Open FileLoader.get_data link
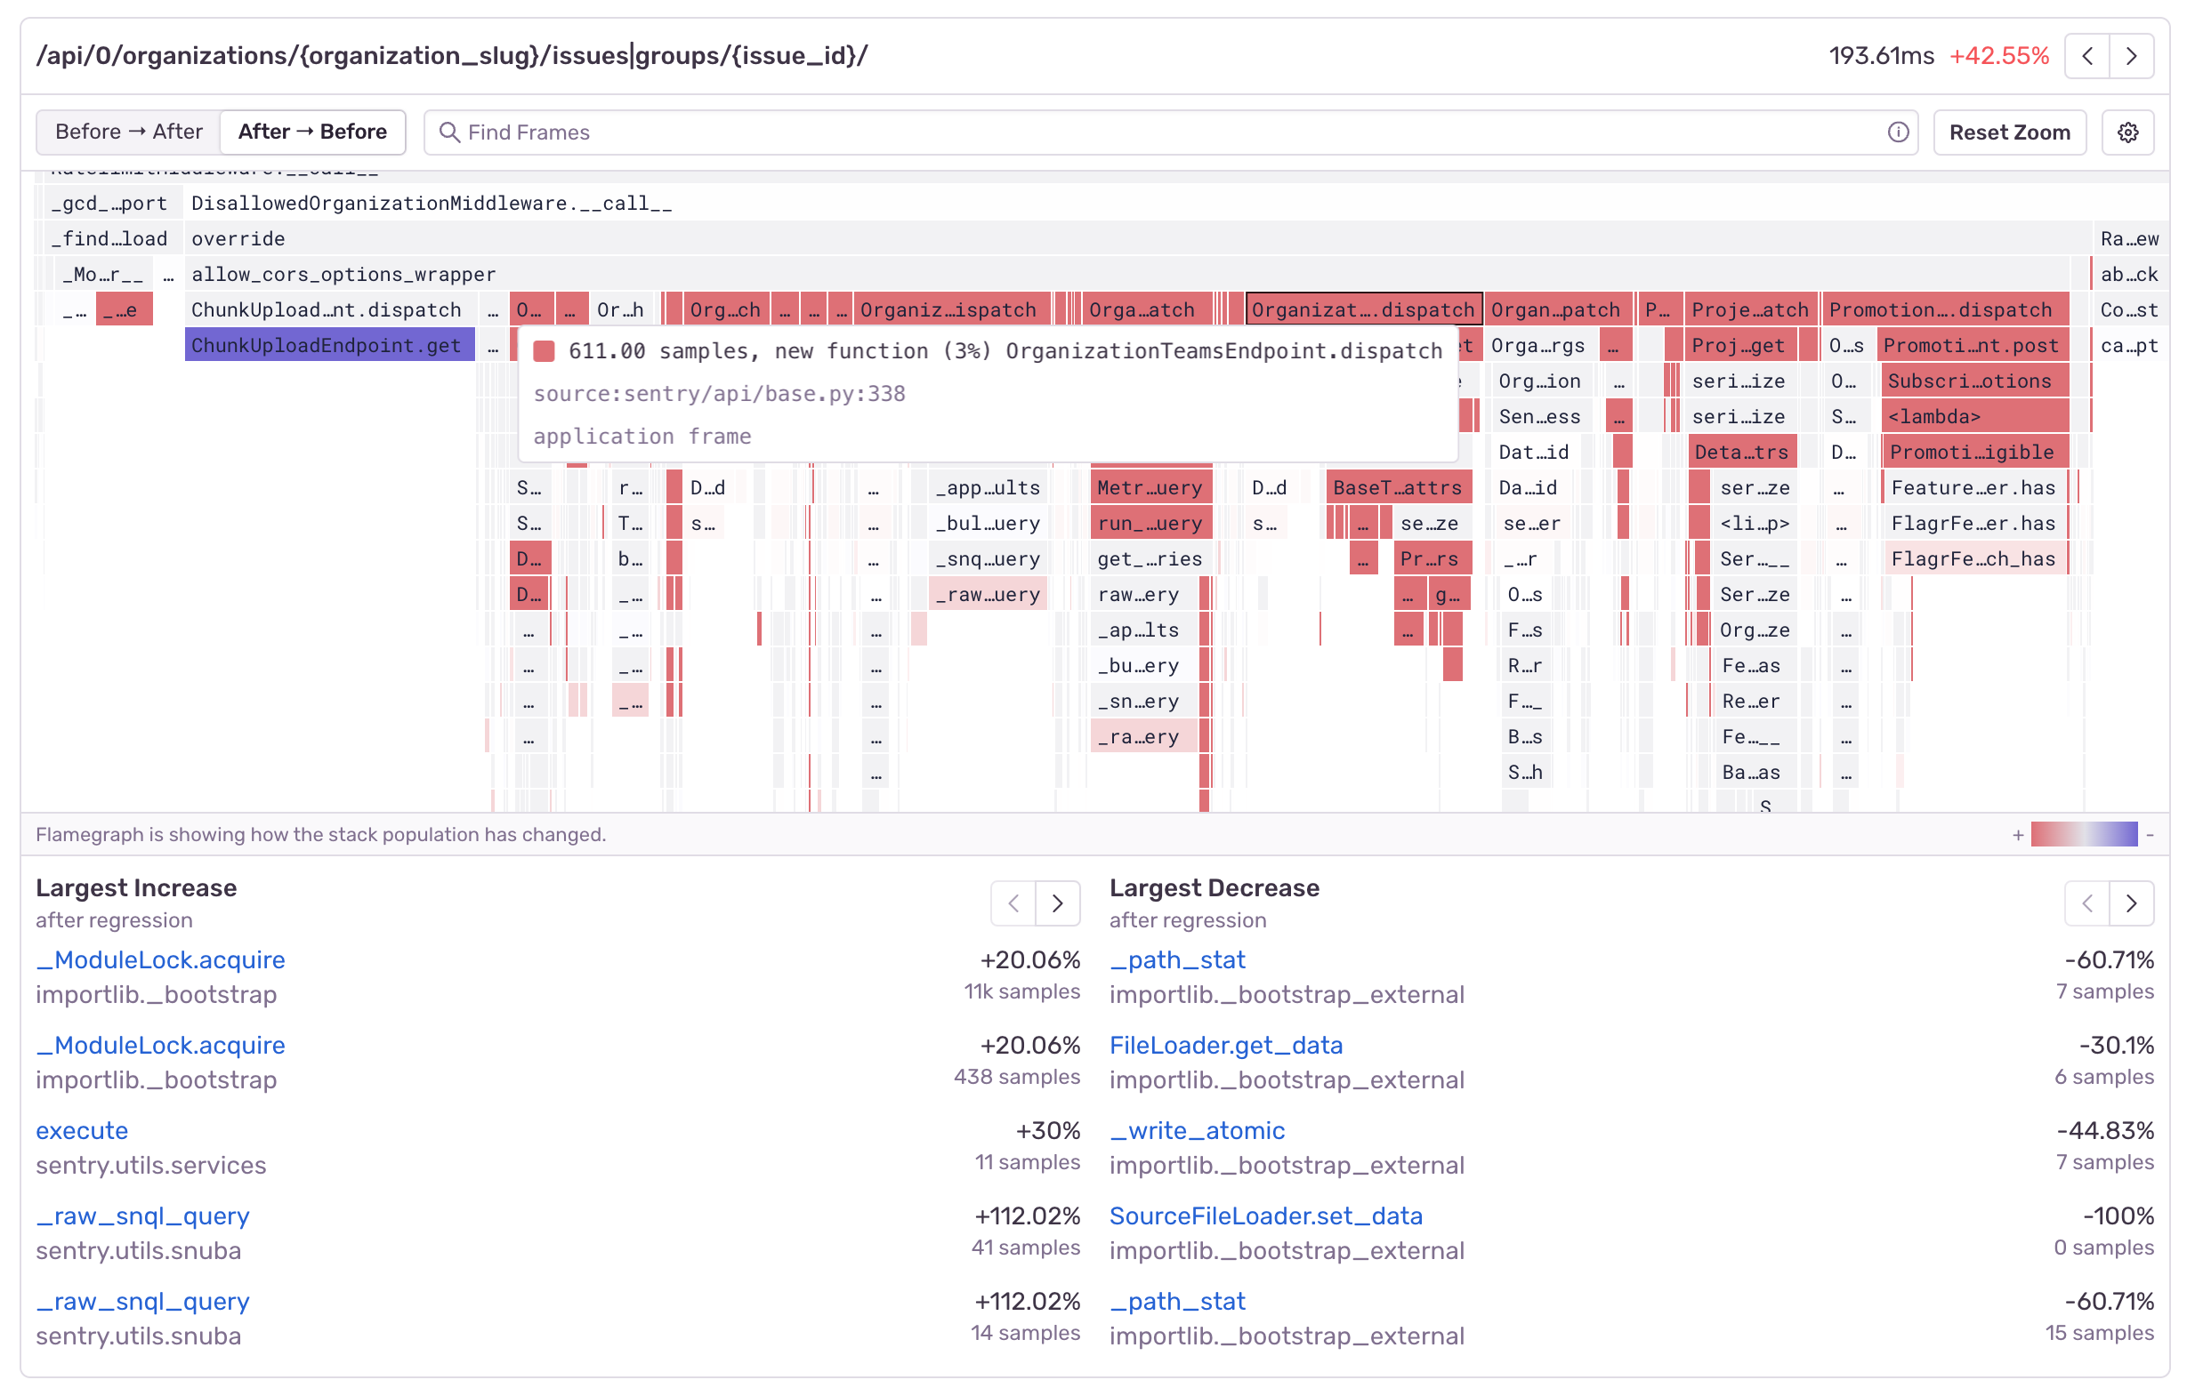Viewport: 2187px width, 1396px height. pos(1225,1045)
